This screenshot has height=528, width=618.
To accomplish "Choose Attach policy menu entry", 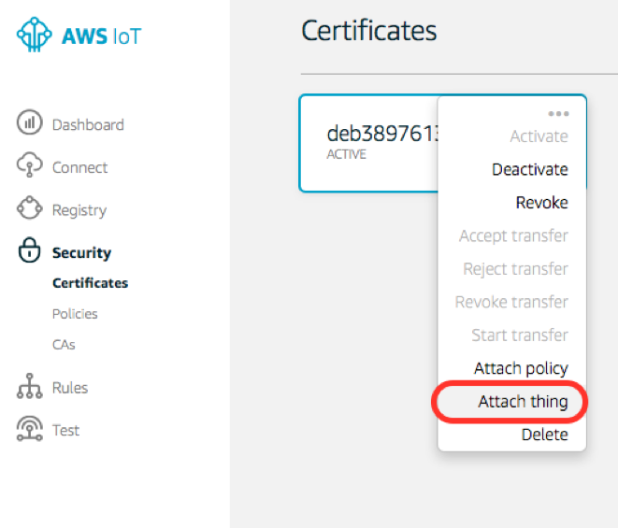I will click(x=521, y=368).
